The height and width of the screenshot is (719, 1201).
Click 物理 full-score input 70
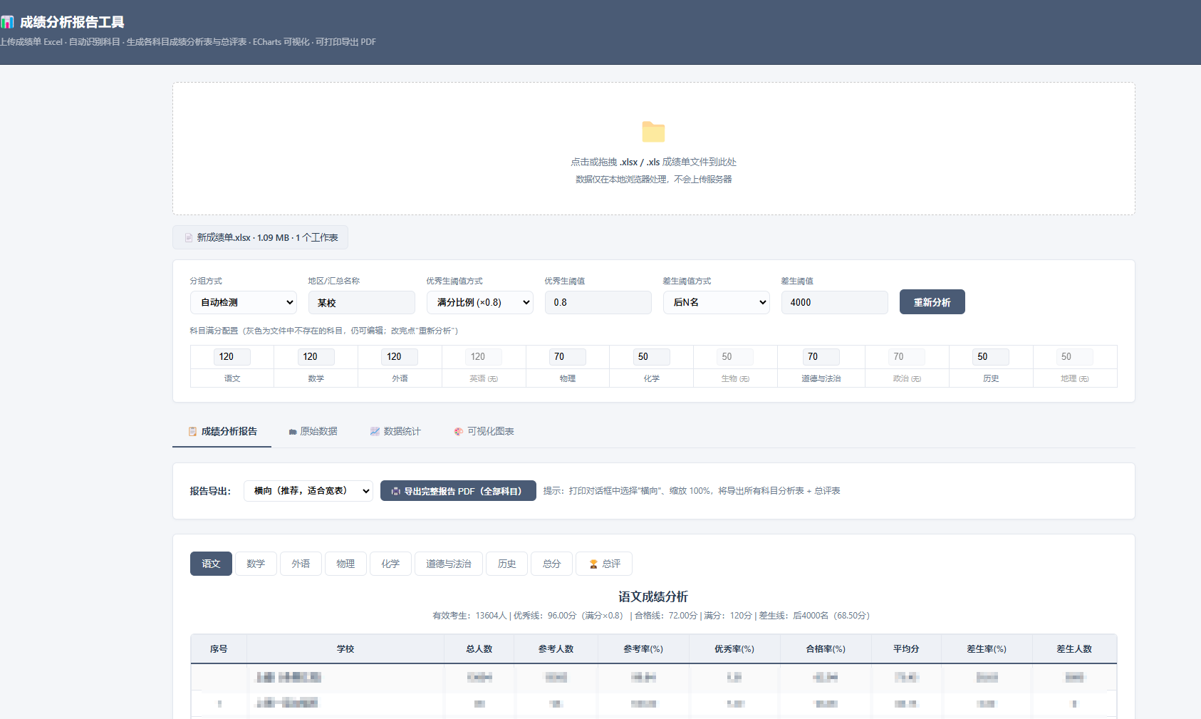pos(568,356)
